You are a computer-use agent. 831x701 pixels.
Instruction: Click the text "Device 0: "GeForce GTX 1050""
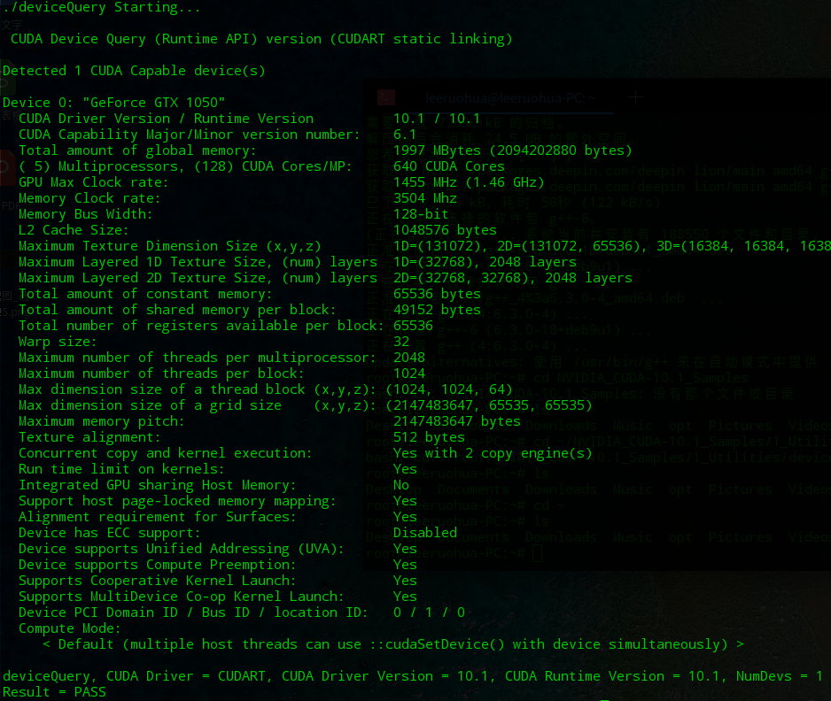pos(114,103)
